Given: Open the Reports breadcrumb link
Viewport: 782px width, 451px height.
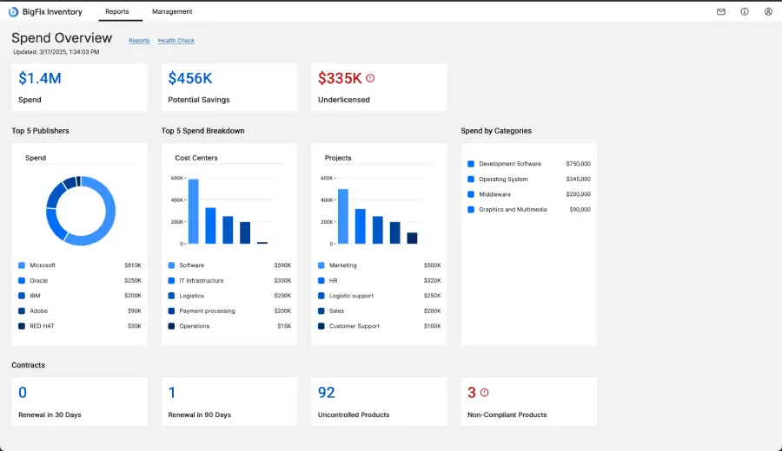Looking at the screenshot, I should [139, 41].
